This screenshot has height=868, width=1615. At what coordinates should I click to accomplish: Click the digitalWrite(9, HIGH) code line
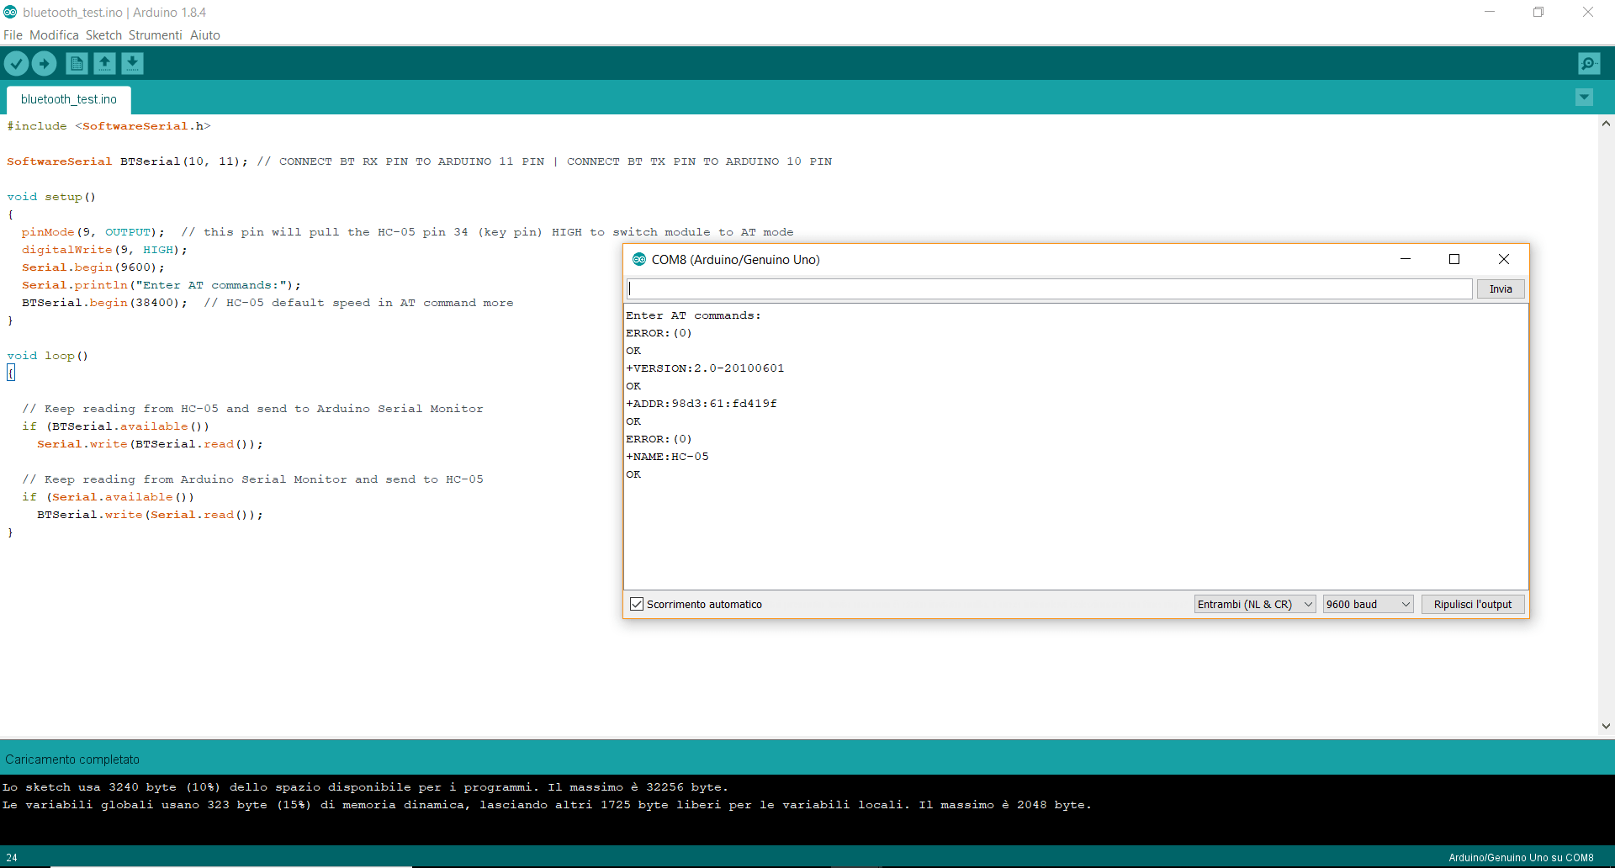[x=104, y=250]
